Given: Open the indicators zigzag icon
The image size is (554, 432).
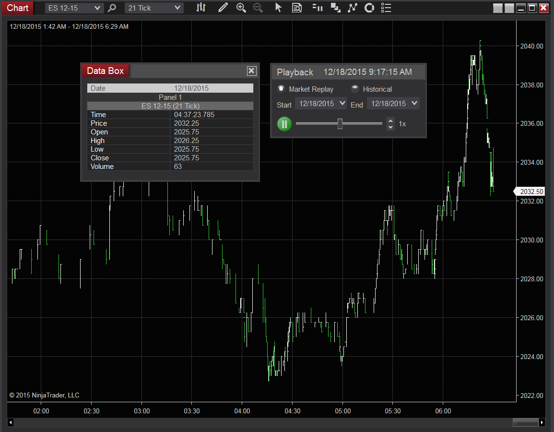Looking at the screenshot, I should [x=352, y=7].
